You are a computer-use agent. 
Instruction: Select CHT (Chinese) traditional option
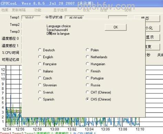[x=98, y=92]
